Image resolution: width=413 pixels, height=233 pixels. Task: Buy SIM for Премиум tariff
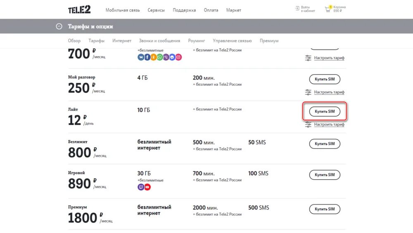click(x=325, y=209)
